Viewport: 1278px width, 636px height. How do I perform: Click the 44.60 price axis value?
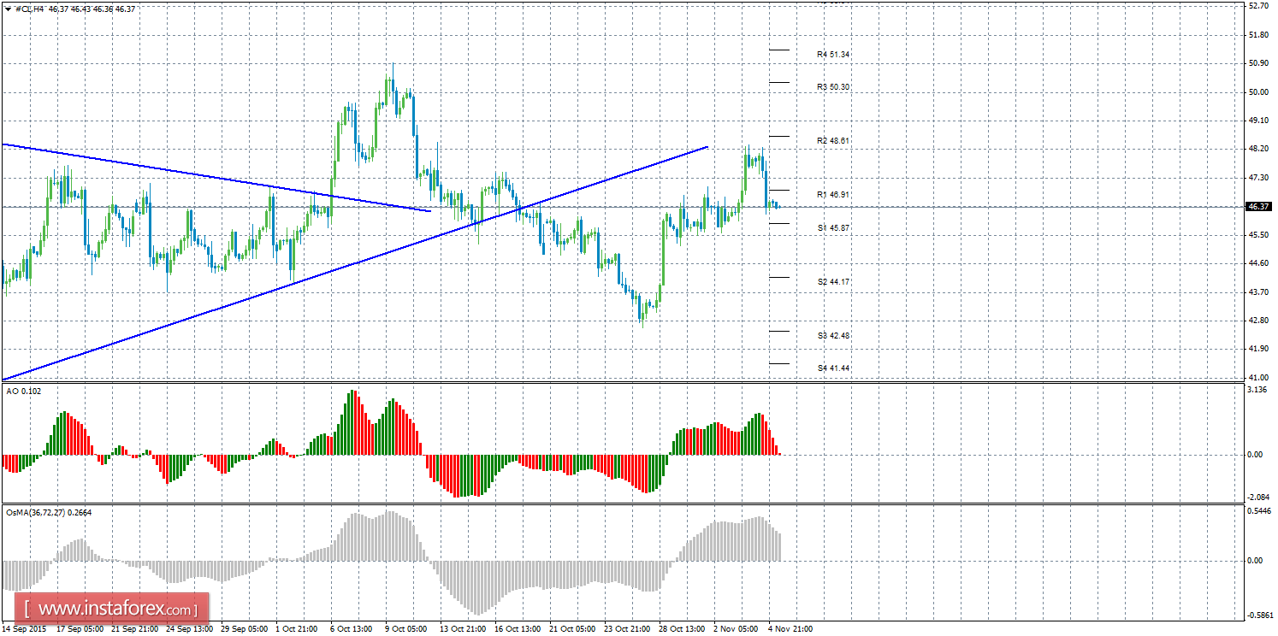coord(1257,263)
